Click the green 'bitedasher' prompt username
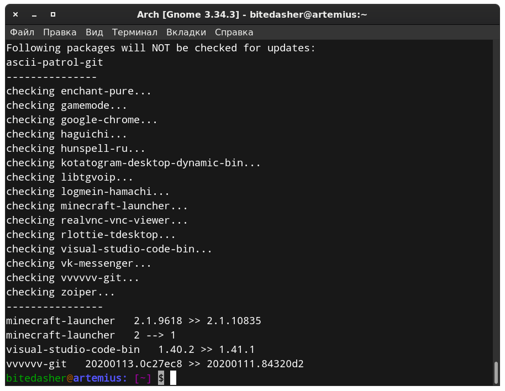This screenshot has width=505, height=391. (x=36, y=378)
